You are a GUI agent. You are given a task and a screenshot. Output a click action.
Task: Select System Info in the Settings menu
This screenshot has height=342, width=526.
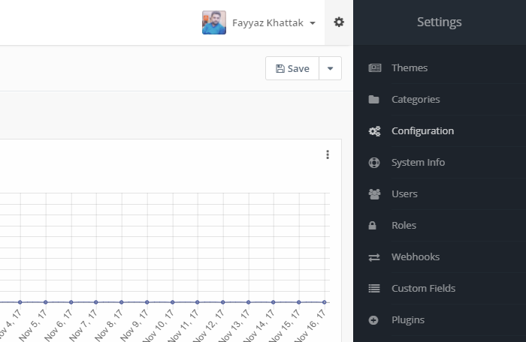click(x=418, y=163)
